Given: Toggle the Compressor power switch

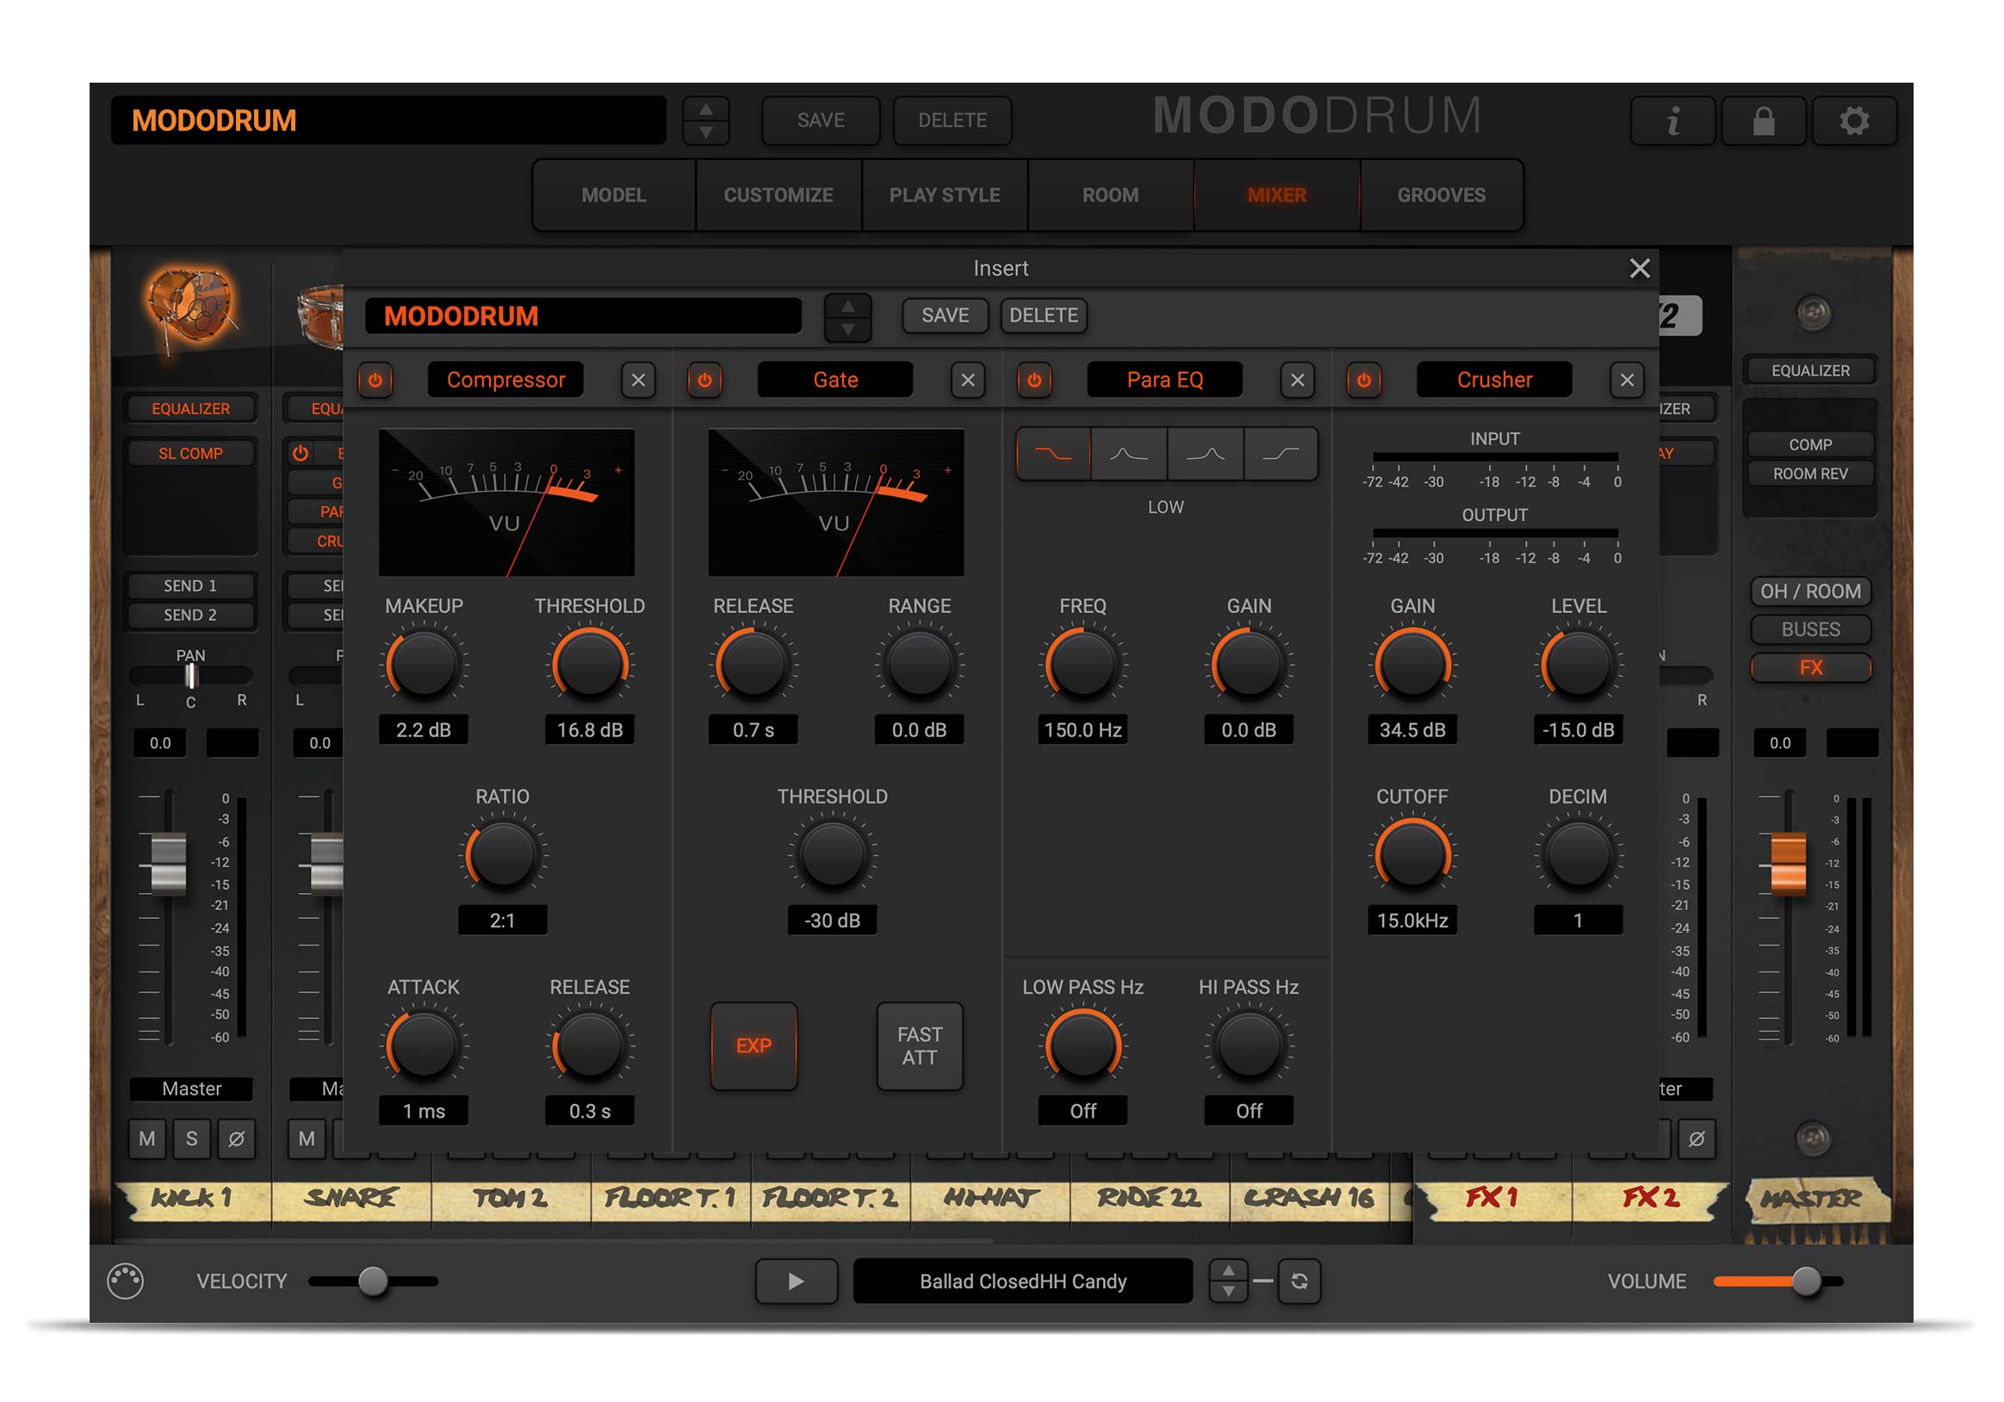Looking at the screenshot, I should (375, 380).
